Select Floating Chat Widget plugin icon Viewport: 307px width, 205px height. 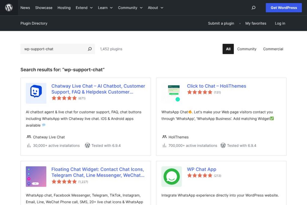[x=36, y=176]
